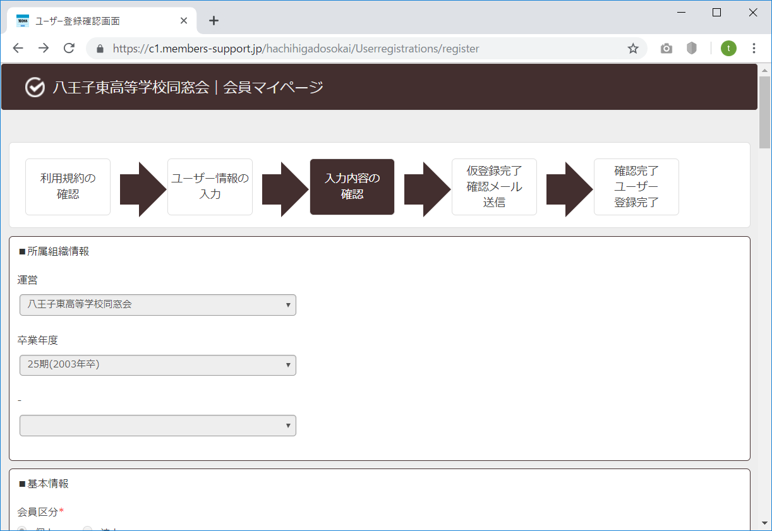Select the 仮登録完了 確認メール送信 step
This screenshot has height=531, width=772.
[x=494, y=187]
